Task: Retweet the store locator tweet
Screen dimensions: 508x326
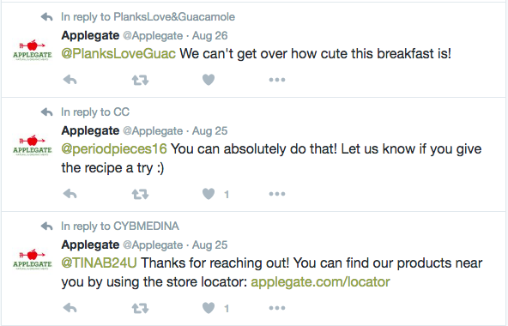Action: [x=140, y=308]
